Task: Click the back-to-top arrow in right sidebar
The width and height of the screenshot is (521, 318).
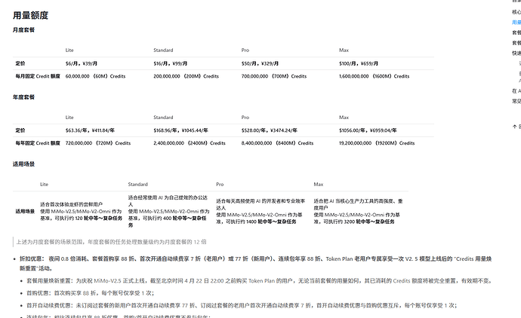Action: click(515, 127)
